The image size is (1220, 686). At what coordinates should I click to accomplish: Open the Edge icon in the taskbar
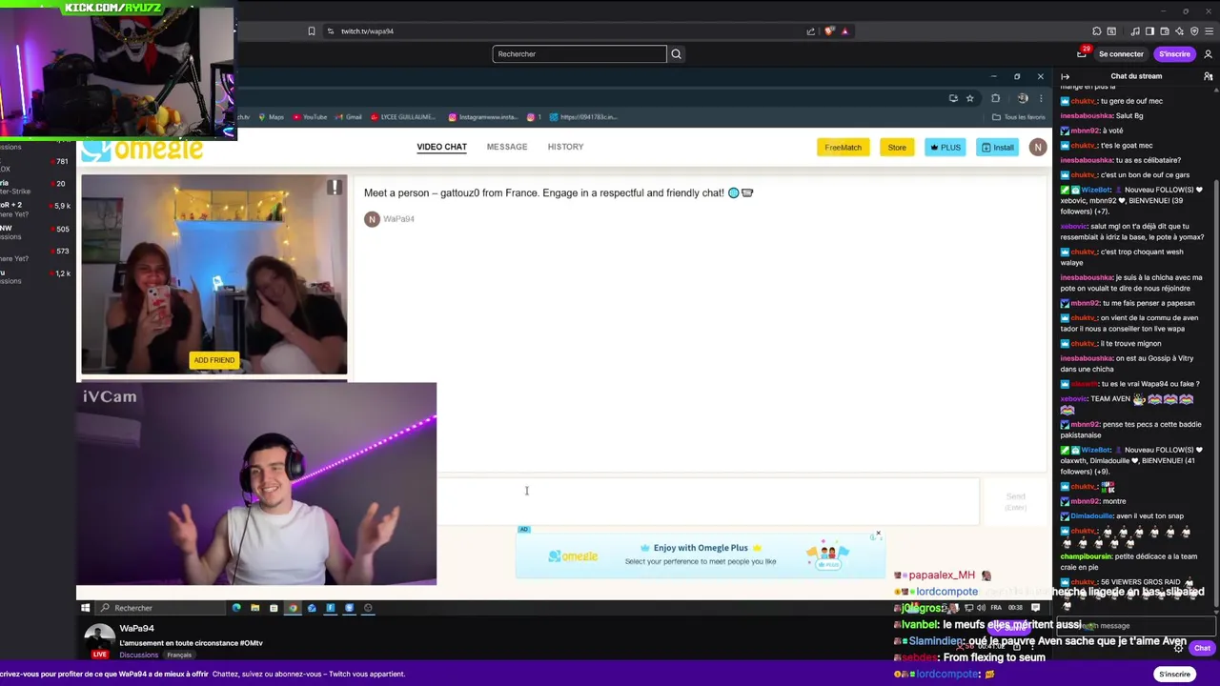(x=236, y=608)
